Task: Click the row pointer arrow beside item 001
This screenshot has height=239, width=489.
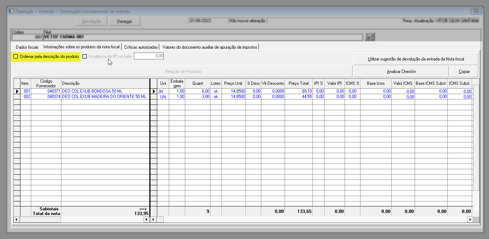Action: (x=17, y=92)
